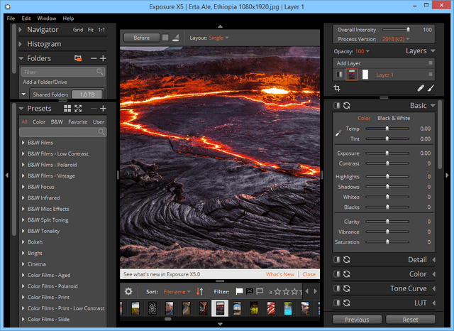Open the Layout Single dropdown
This screenshot has height=331, width=454.
pos(218,38)
